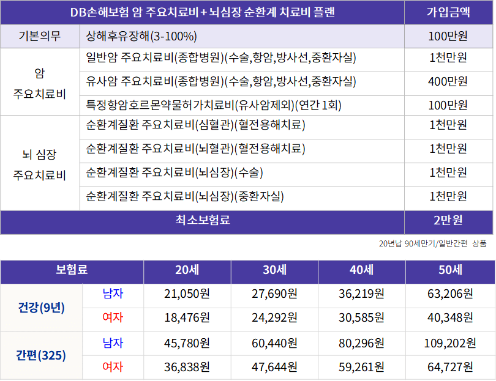Click '1천만원' in the 뇌심장 수술 row
The height and width of the screenshot is (381, 496).
[448, 172]
